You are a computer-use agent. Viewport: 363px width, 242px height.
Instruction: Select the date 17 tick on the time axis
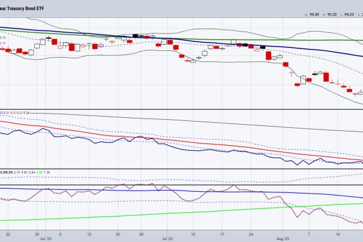point(222,234)
